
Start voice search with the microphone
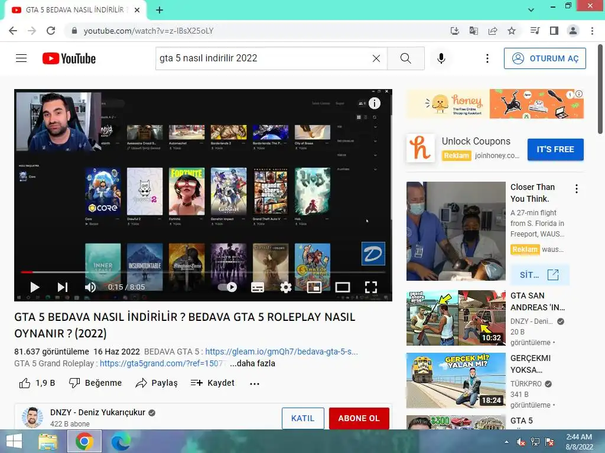click(x=441, y=58)
